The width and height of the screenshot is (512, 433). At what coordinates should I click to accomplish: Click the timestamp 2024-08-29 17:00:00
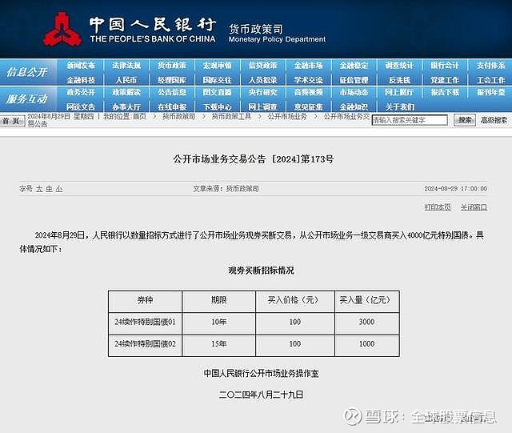456,189
